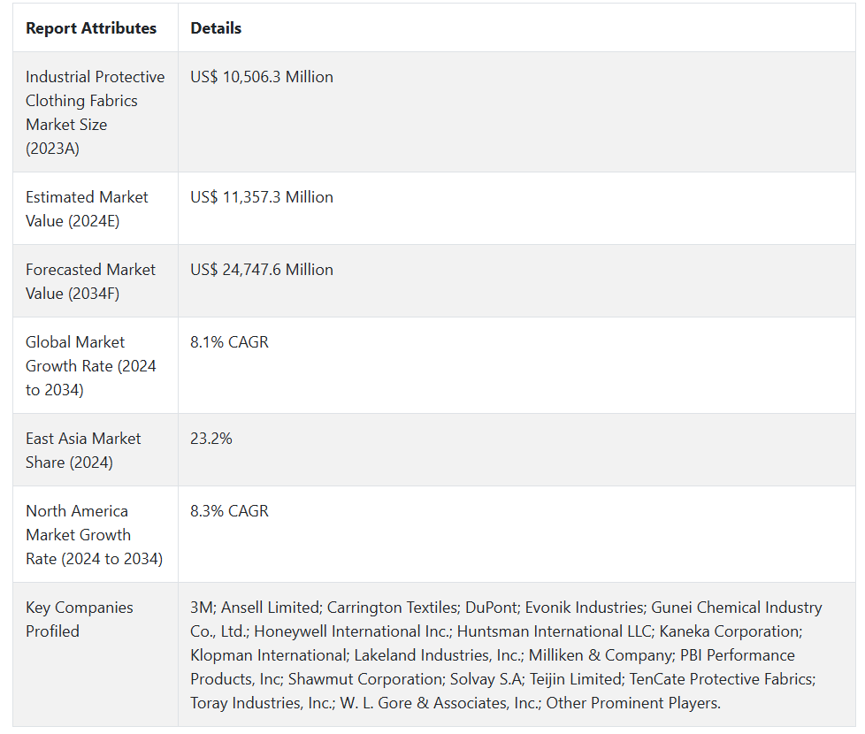
Task: Click the Report Attributes header cell
Action: point(91,28)
